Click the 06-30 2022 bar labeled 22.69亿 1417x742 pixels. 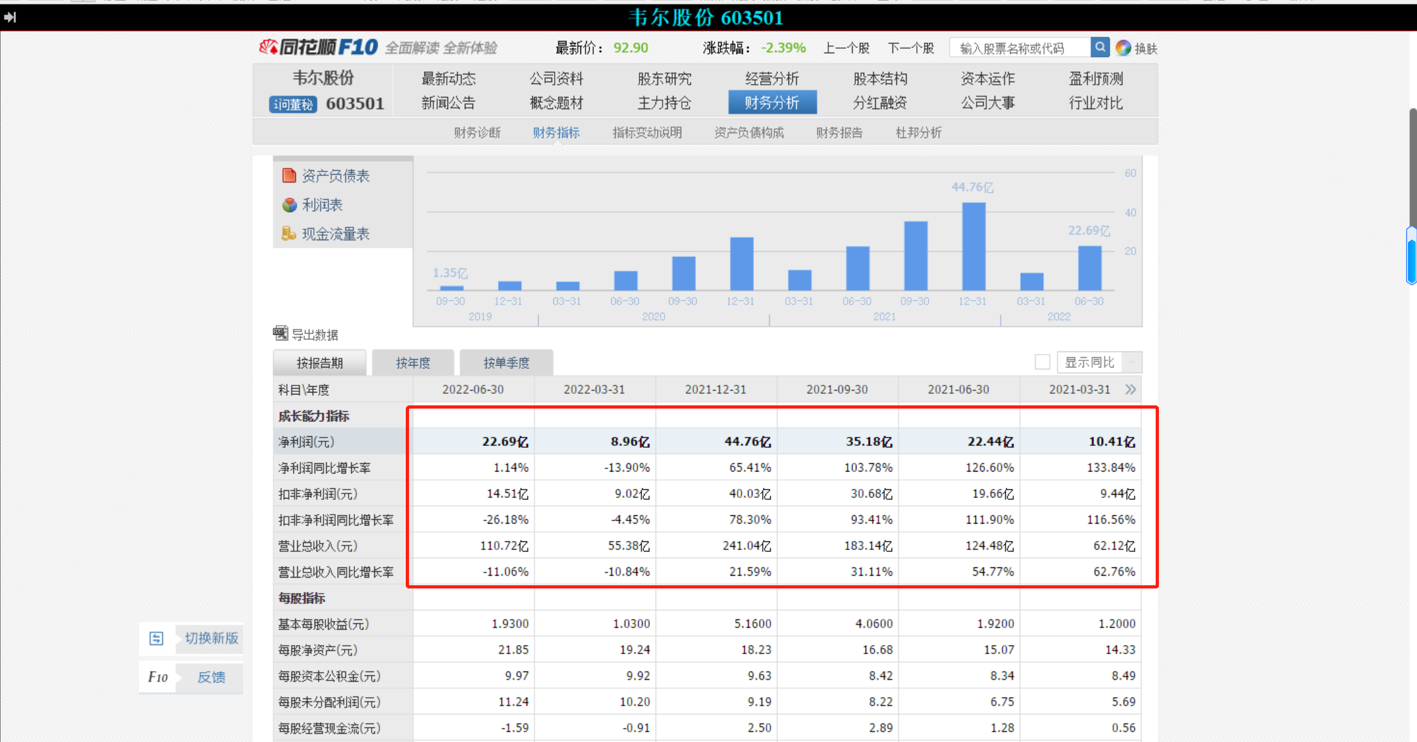[x=1090, y=269]
